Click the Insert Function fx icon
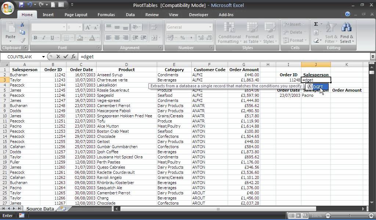Screen dimensions: 376x220 point(73,56)
